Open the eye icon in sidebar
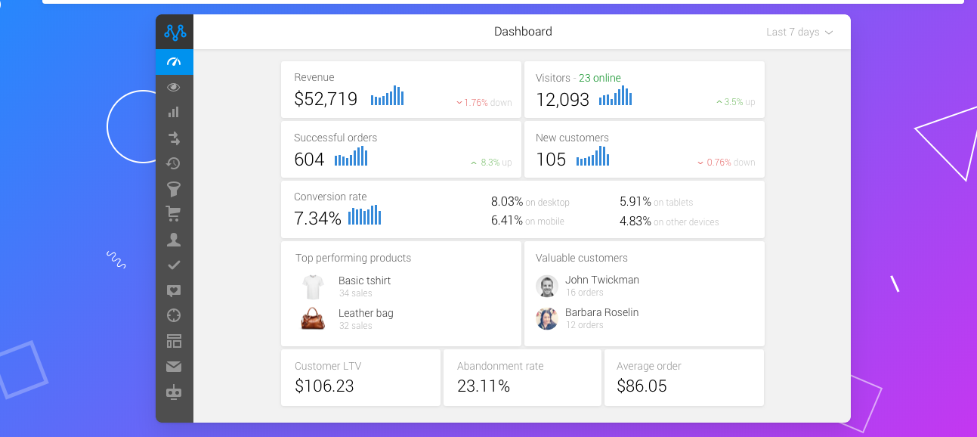Image resolution: width=977 pixels, height=437 pixels. click(x=174, y=87)
